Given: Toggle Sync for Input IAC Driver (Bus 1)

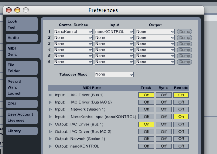Looking at the screenshot, I should point(163,95).
